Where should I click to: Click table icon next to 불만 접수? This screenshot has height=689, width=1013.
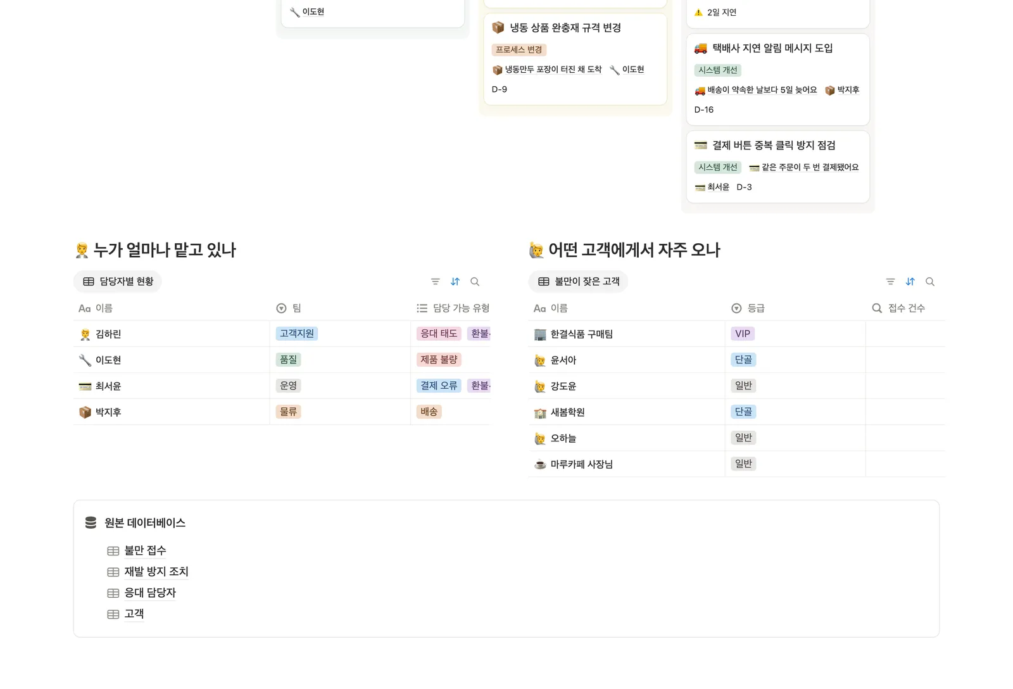(113, 551)
